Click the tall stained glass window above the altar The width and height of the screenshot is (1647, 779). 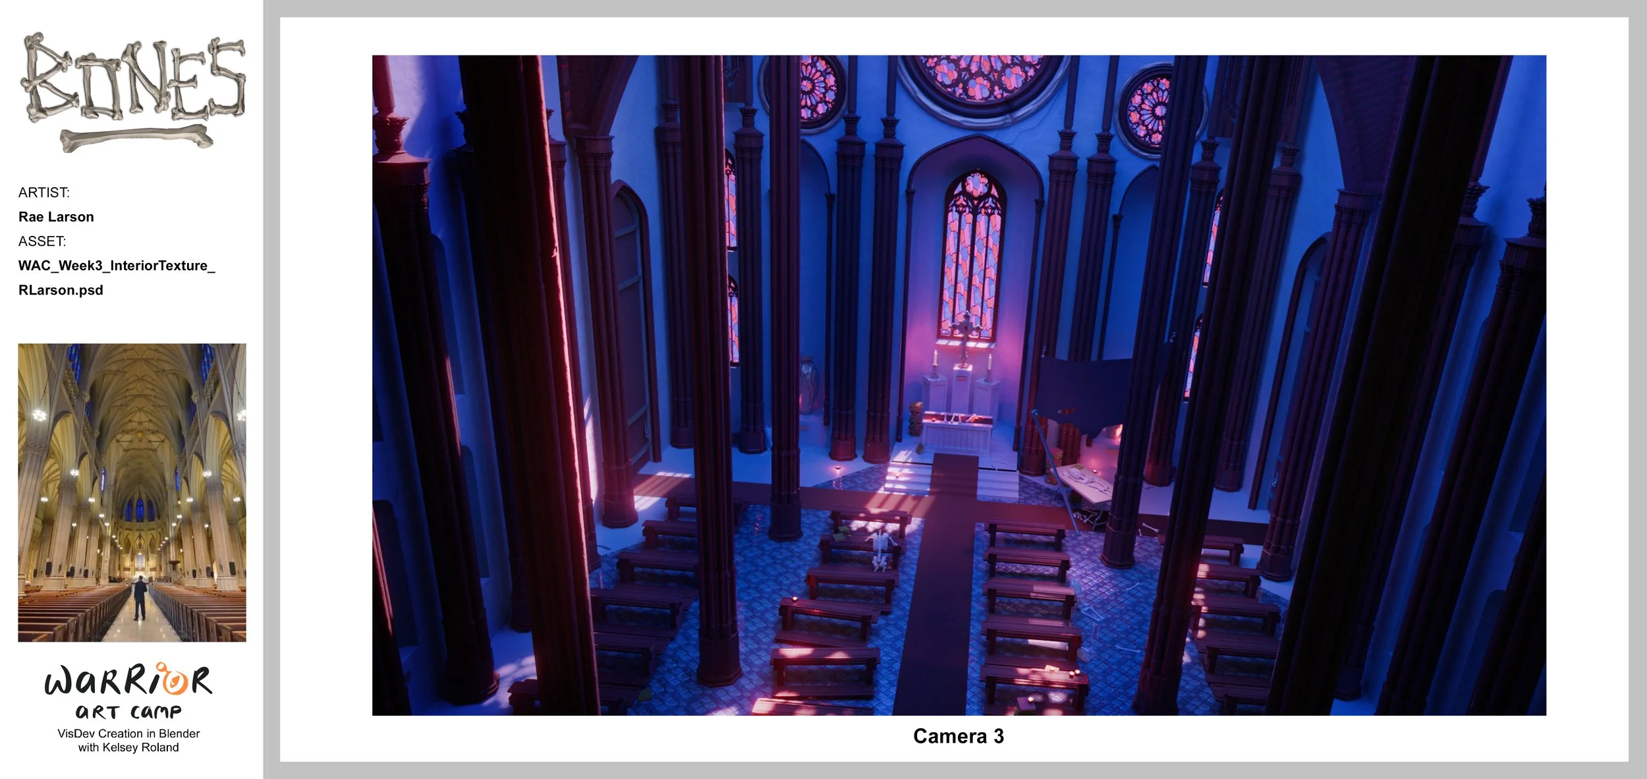973,254
